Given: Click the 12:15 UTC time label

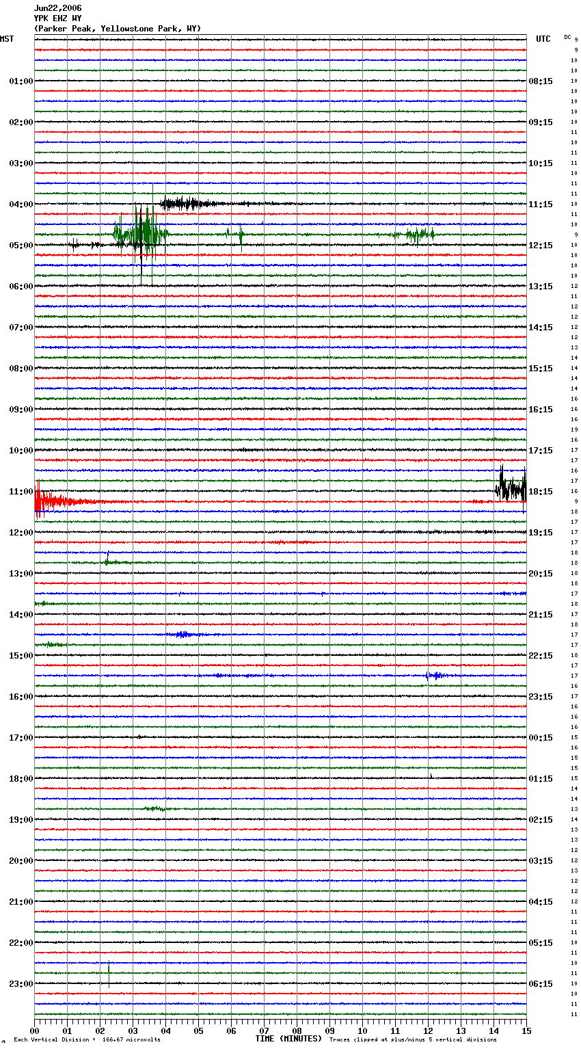Looking at the screenshot, I should [x=541, y=245].
